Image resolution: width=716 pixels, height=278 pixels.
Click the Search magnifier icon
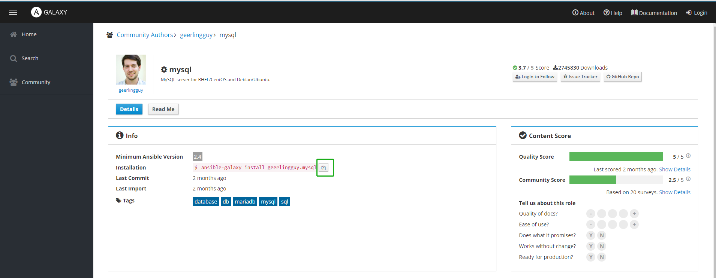pos(13,58)
